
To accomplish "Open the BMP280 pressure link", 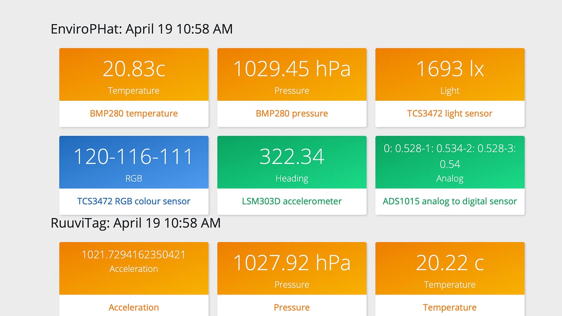I will 292,114.
